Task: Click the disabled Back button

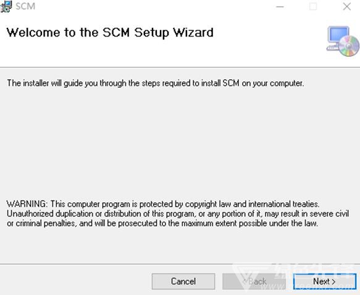Action: click(254, 281)
